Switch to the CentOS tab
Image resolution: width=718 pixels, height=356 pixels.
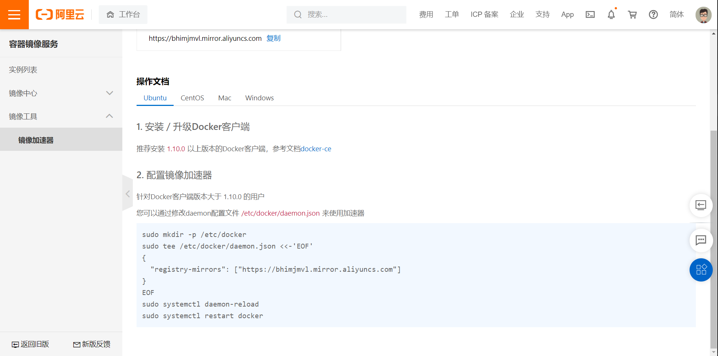tap(192, 98)
